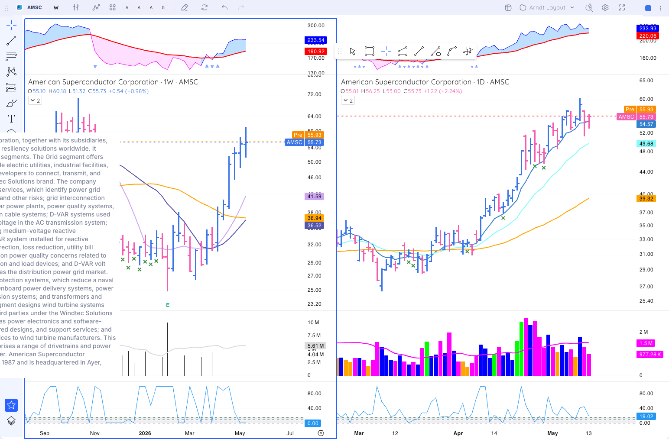Select the horizontal lines fib tool in sidebar

coord(11,56)
